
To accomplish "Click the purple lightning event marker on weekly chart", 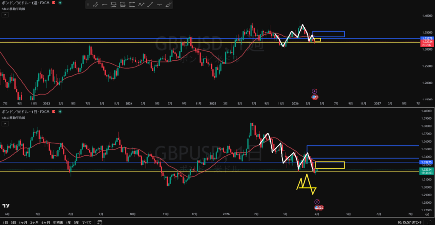I will click(314, 91).
